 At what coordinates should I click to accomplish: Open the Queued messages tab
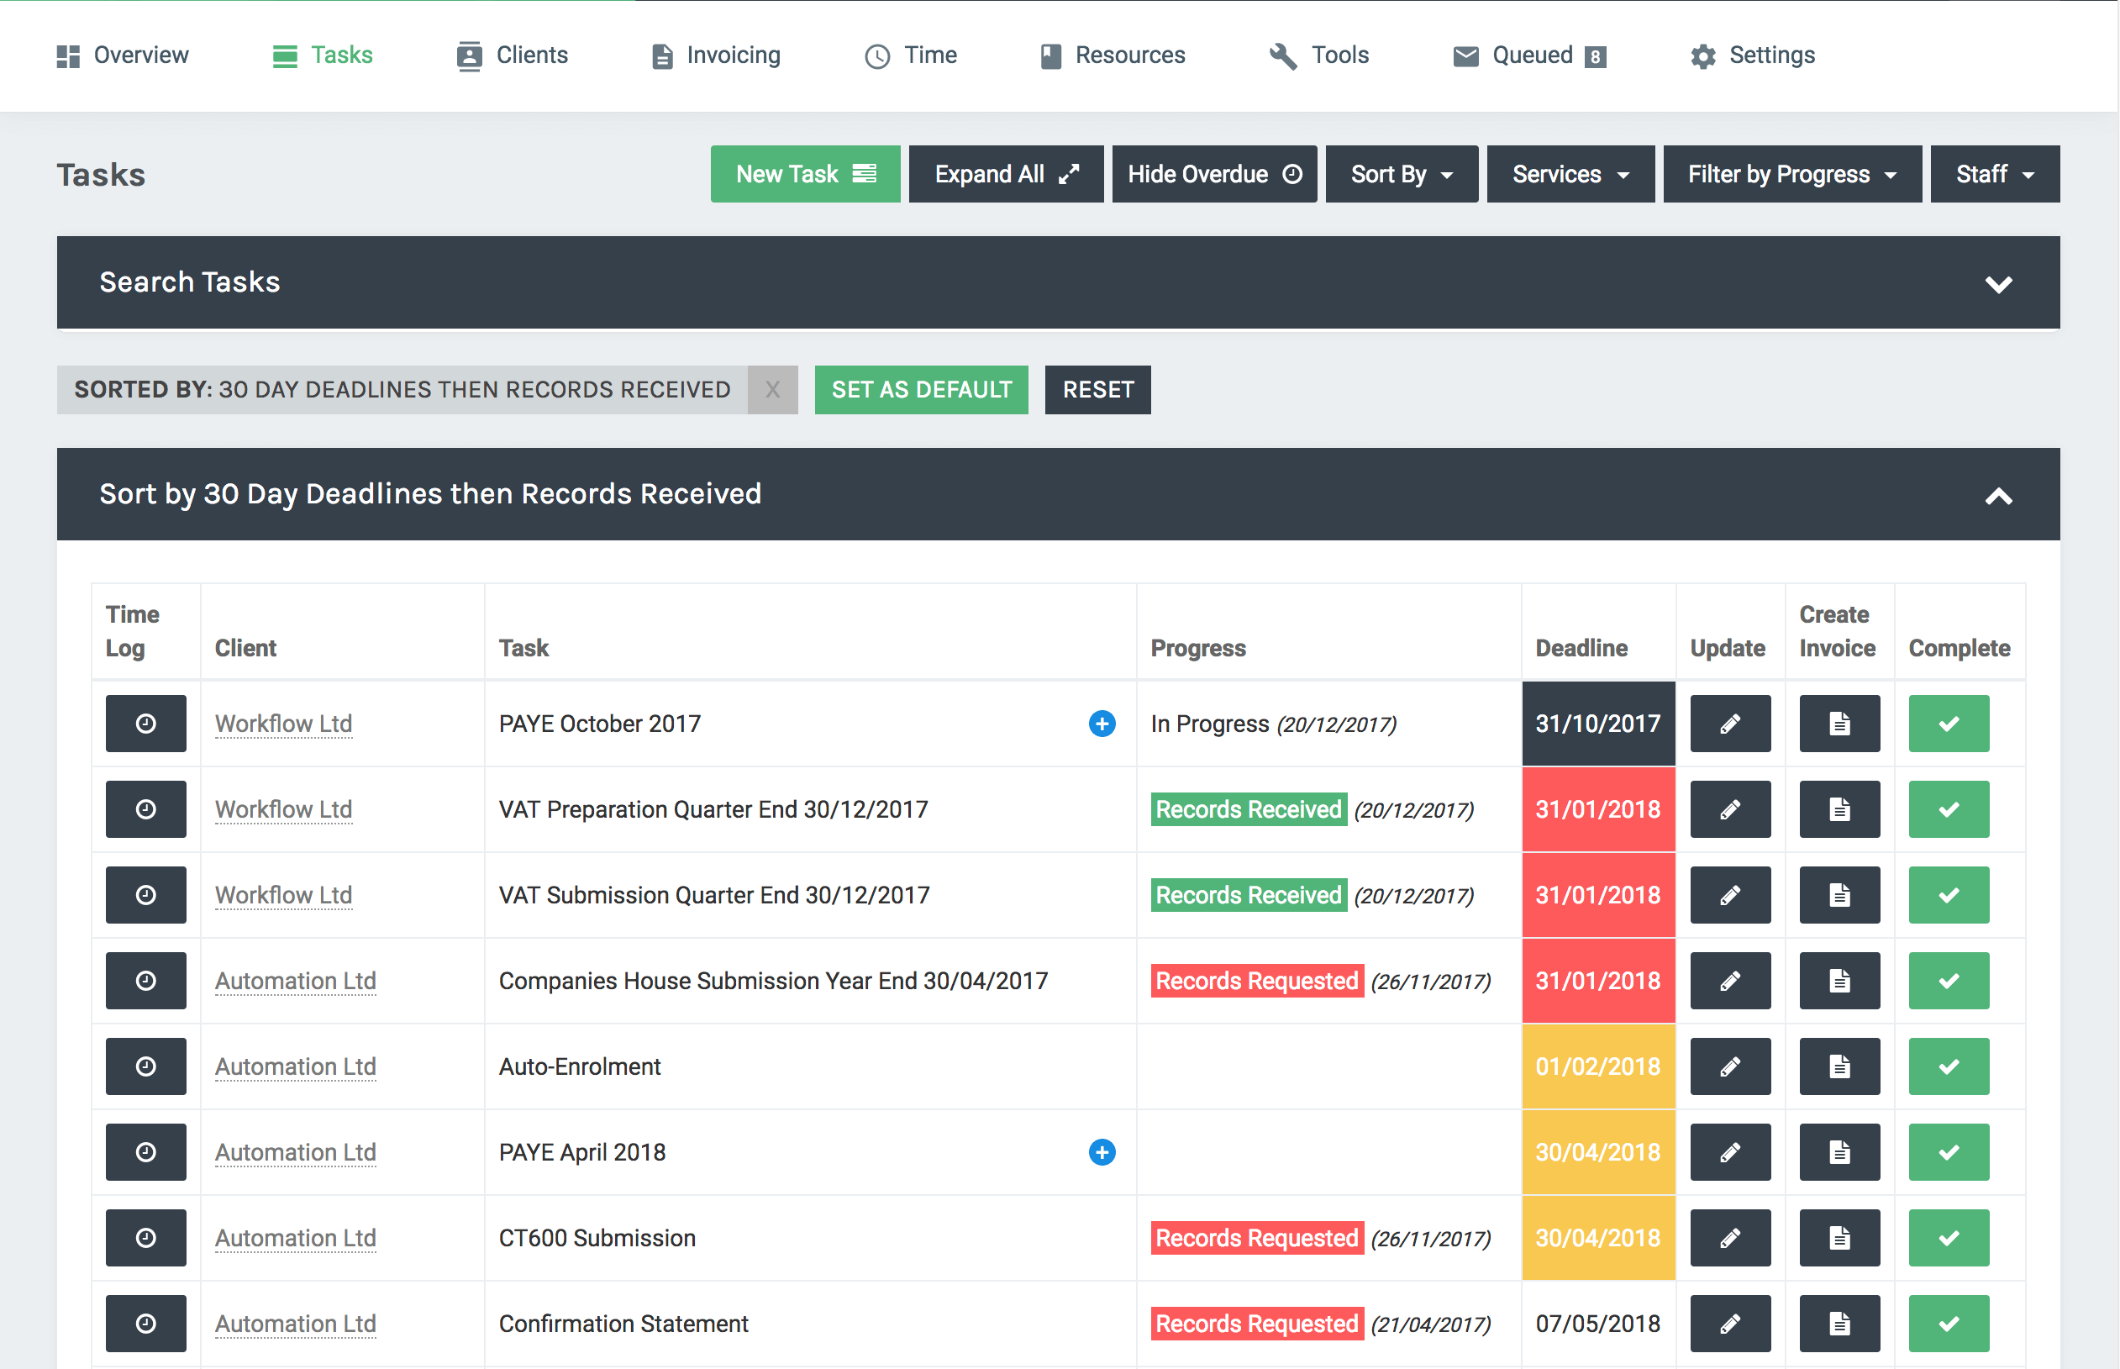[1529, 55]
